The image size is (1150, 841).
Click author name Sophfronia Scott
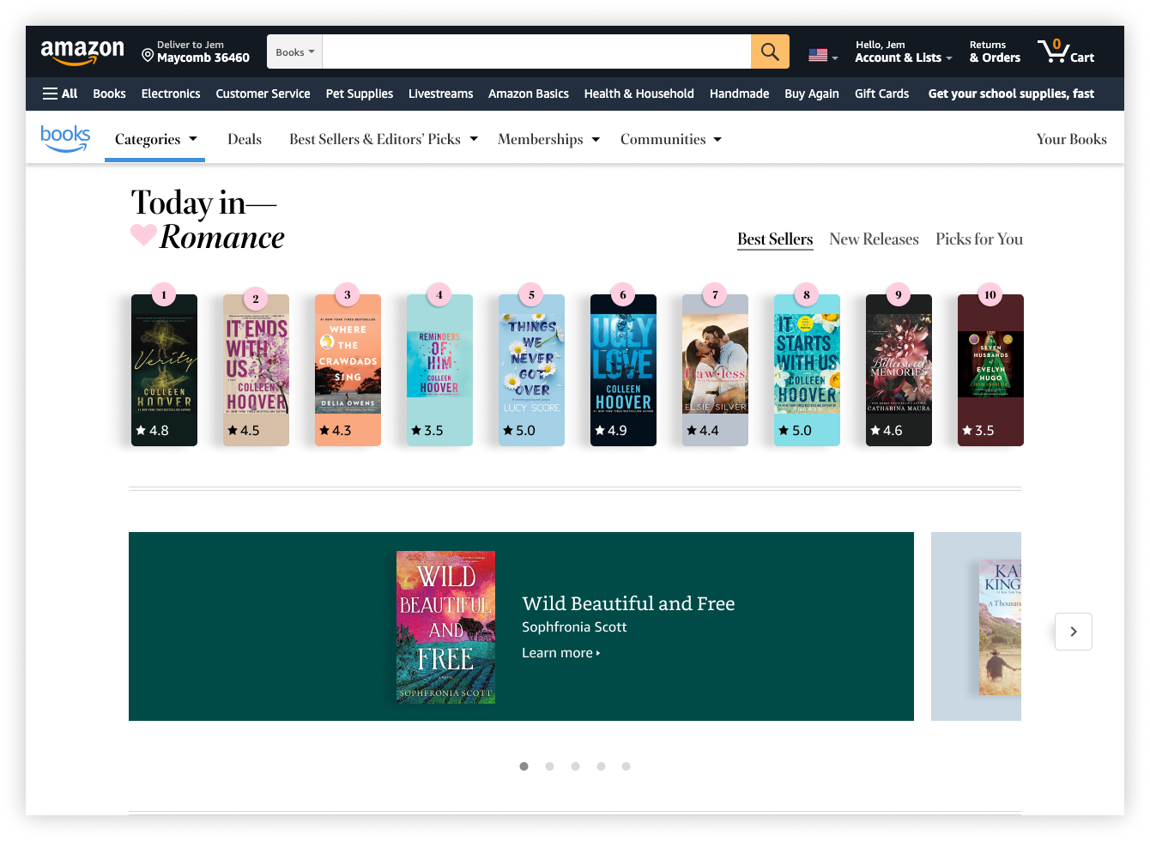tap(574, 627)
